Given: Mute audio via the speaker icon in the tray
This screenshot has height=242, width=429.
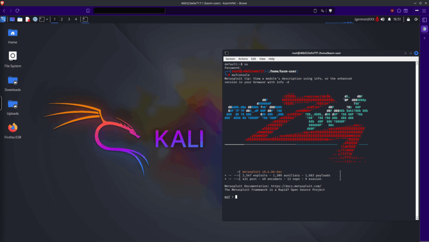Looking at the screenshot, I should [382, 19].
